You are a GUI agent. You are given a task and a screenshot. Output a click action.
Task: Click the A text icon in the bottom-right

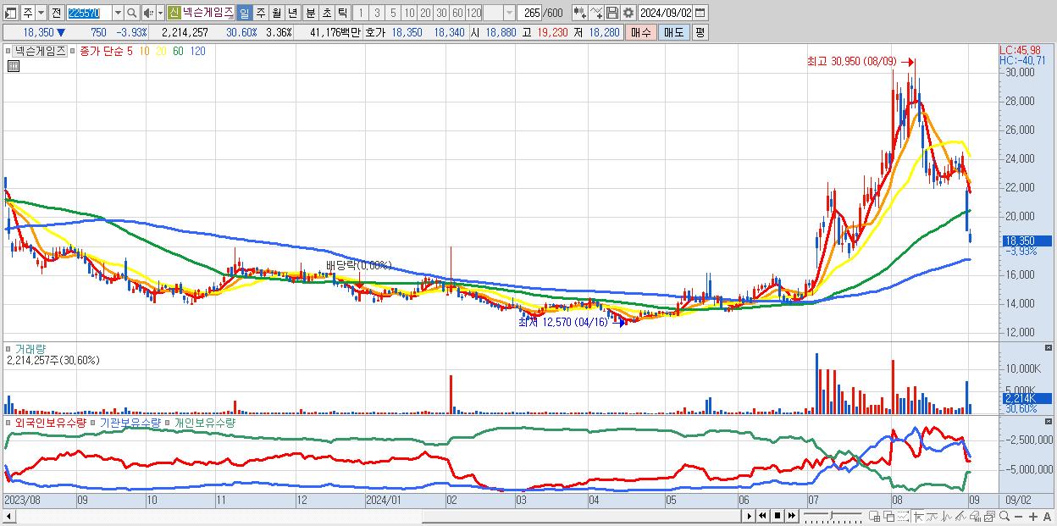pyautogui.click(x=1047, y=516)
